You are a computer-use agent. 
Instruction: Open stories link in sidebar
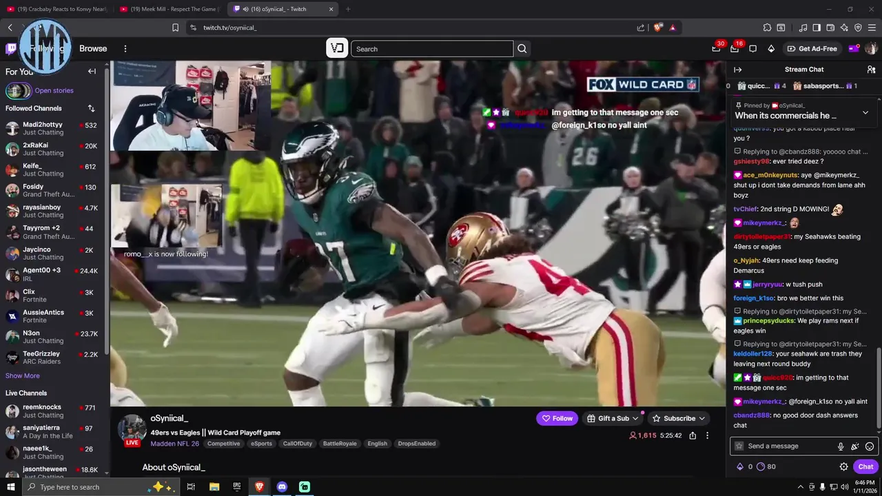point(54,91)
